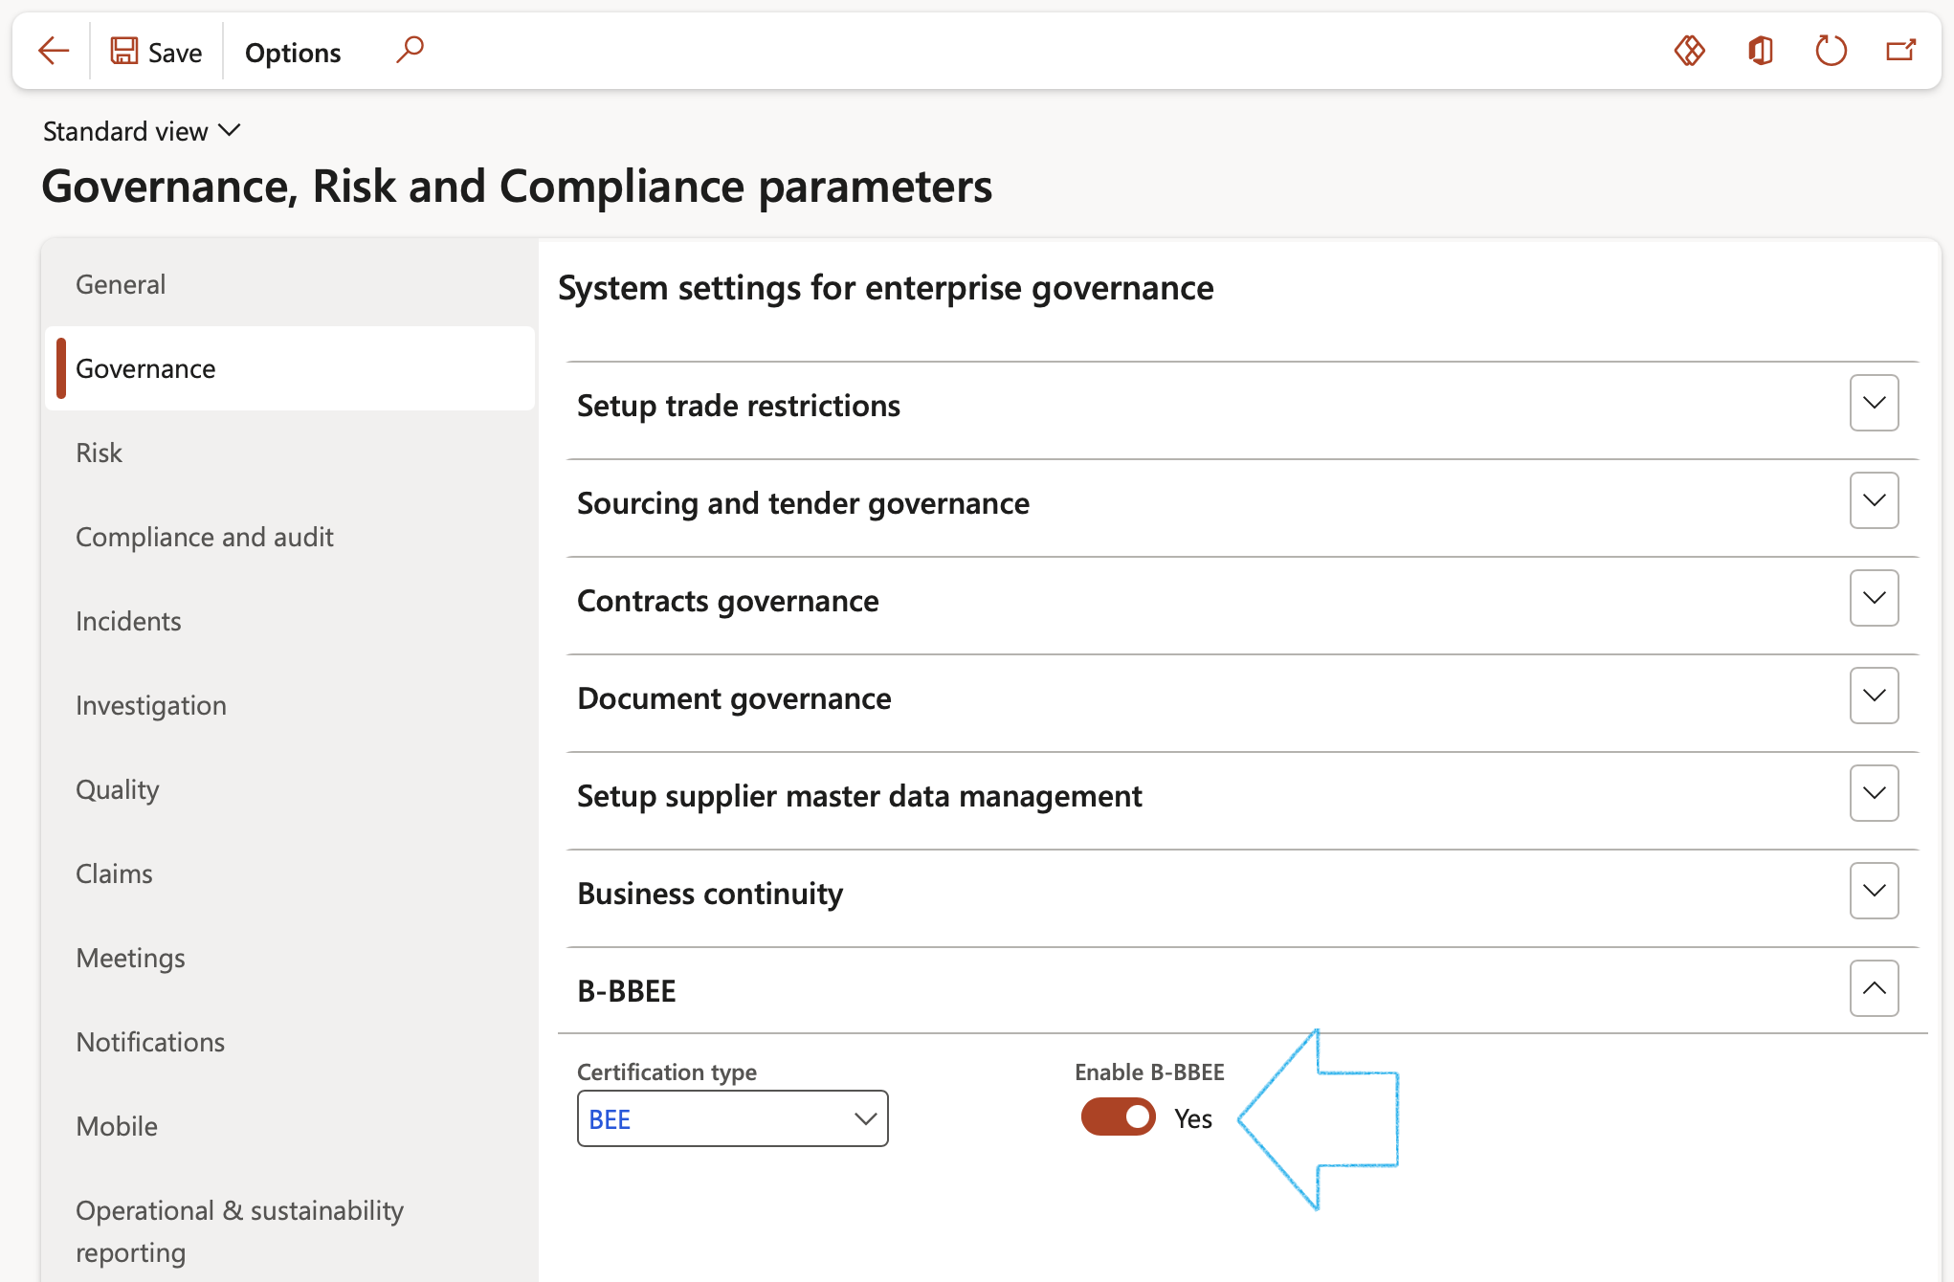Collapse the B-BBEE section
1954x1282 pixels.
(1874, 988)
